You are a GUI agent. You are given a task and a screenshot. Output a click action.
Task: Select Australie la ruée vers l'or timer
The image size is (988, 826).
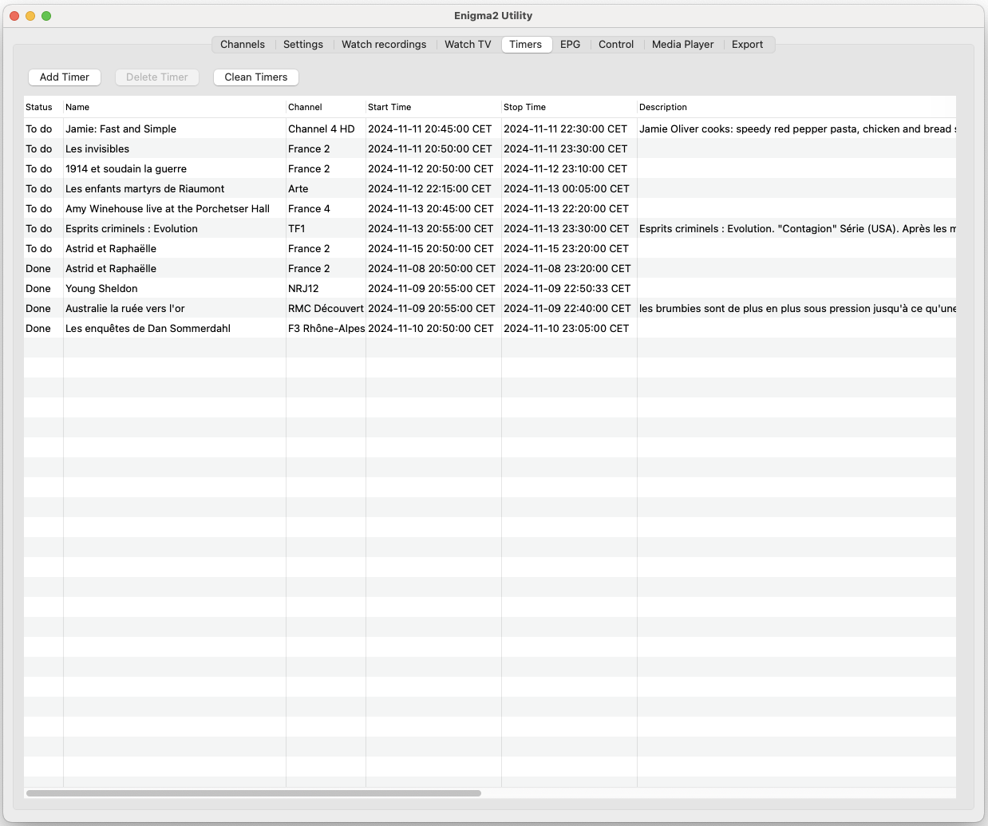click(490, 308)
